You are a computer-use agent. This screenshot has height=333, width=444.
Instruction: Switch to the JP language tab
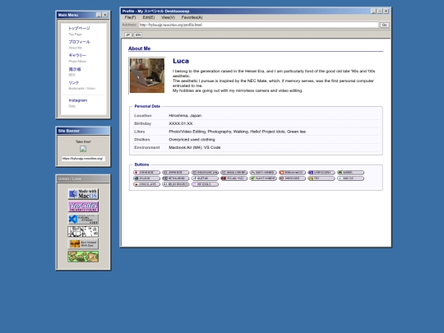(128, 35)
